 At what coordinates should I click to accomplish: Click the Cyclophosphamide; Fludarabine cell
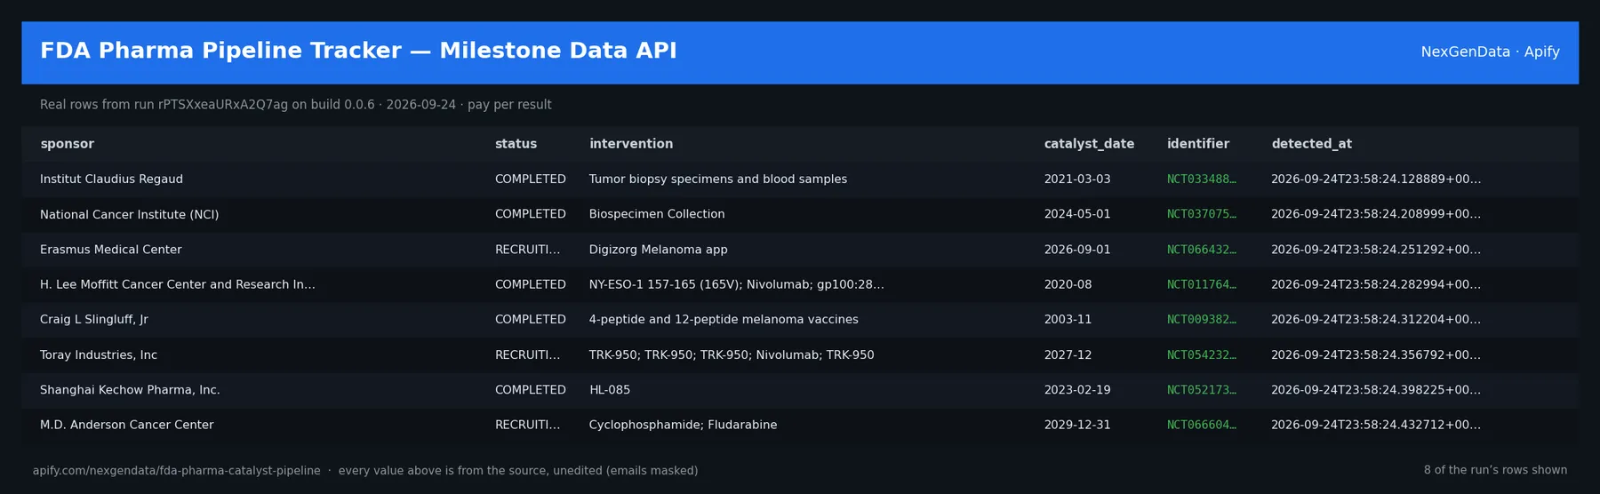tap(683, 425)
